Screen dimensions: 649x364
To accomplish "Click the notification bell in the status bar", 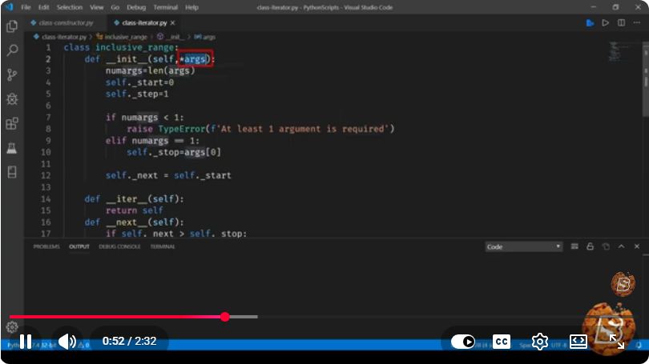I will coord(639,345).
